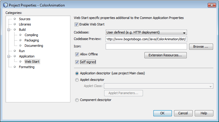Click the Project Properties cube icon in title bar
Viewport: 219px width, 122px height.
click(5, 5)
